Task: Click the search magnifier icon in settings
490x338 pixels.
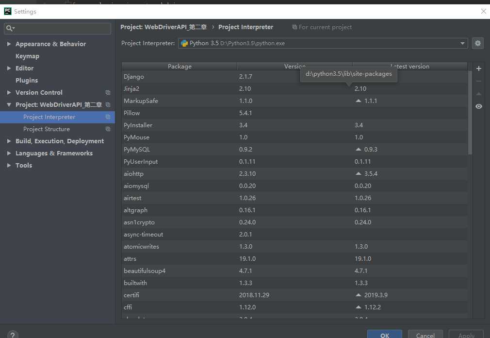Action: [9, 28]
